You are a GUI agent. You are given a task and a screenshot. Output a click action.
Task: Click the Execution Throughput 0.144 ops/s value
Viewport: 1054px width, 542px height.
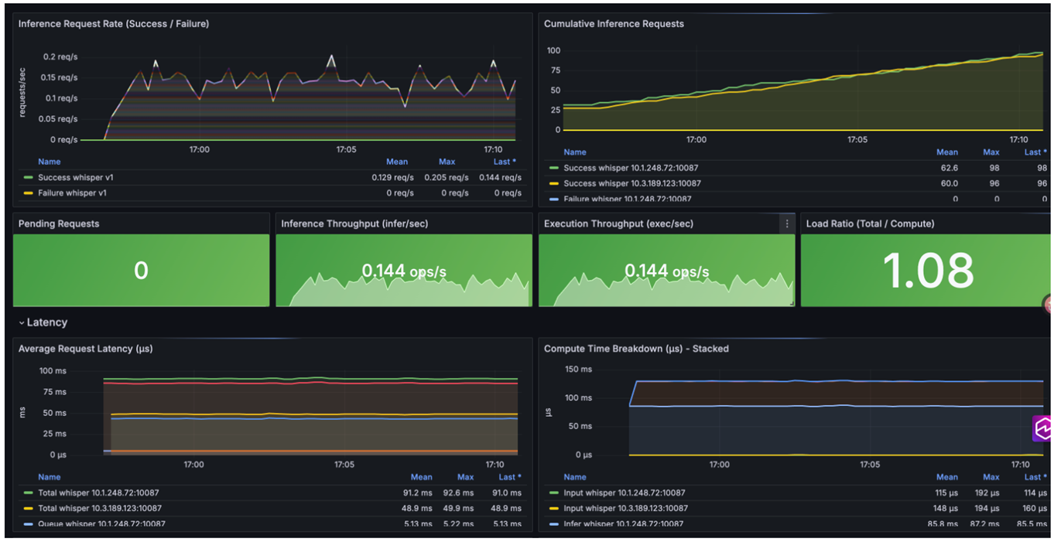(666, 271)
